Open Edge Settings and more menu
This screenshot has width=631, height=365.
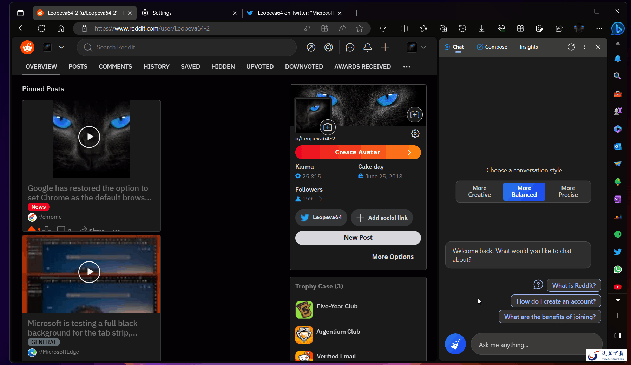pyautogui.click(x=599, y=28)
